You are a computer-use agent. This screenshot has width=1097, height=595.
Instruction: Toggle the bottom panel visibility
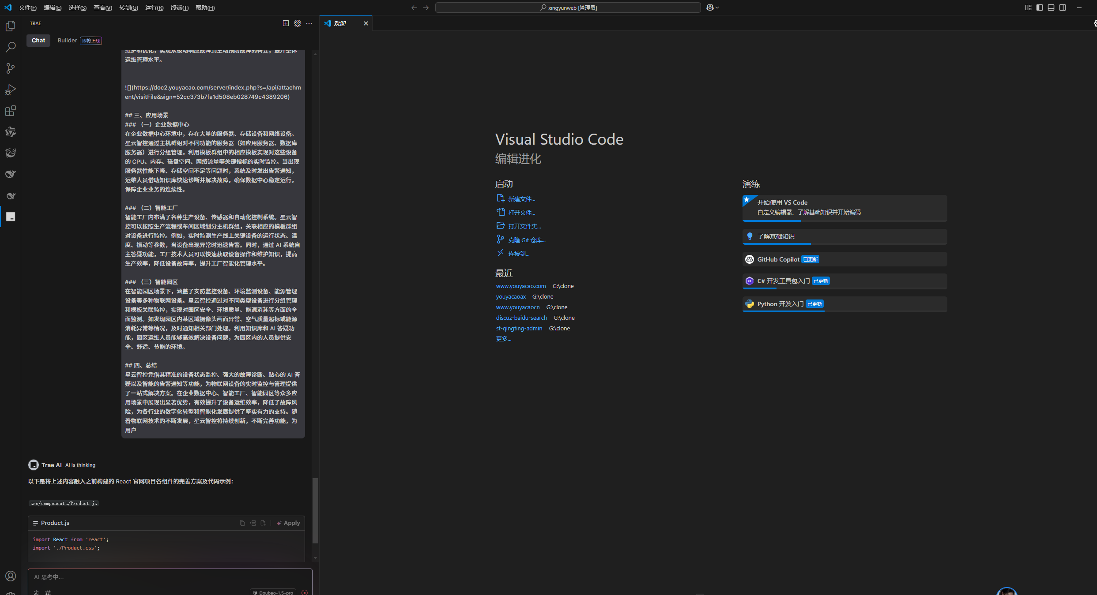pos(1051,7)
